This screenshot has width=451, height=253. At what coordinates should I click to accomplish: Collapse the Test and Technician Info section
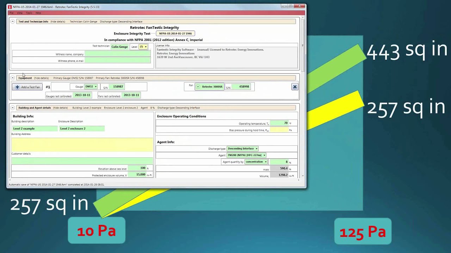point(13,21)
